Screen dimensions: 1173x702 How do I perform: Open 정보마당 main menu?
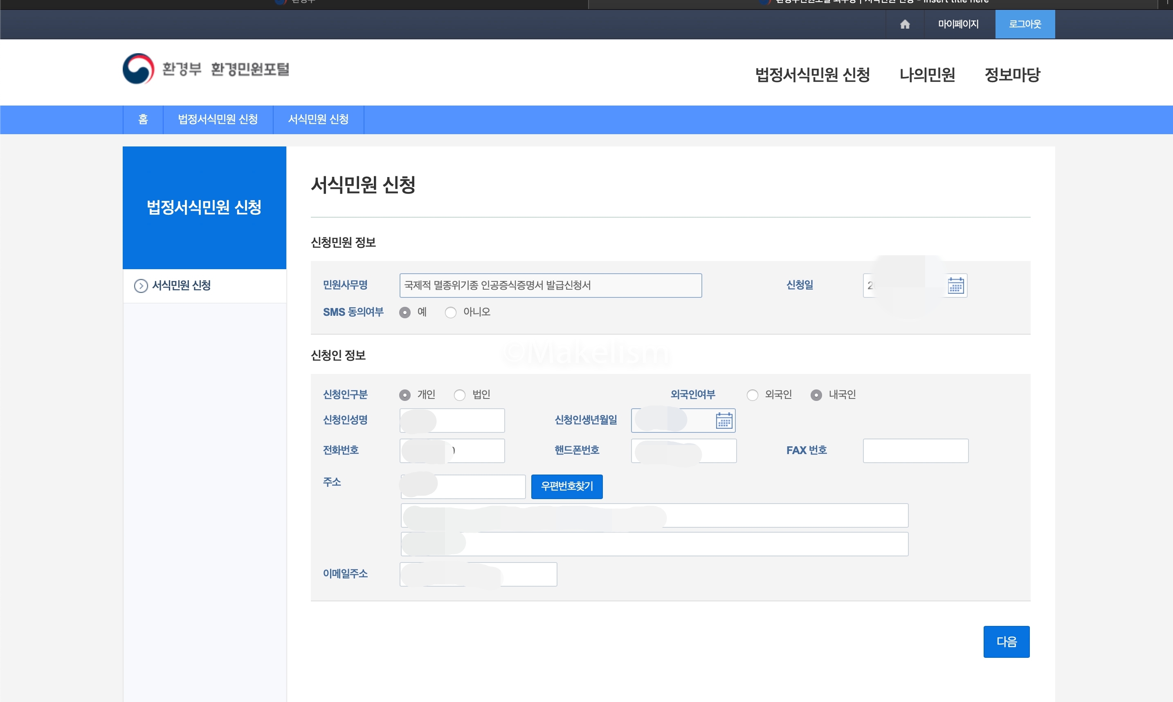pos(1012,75)
